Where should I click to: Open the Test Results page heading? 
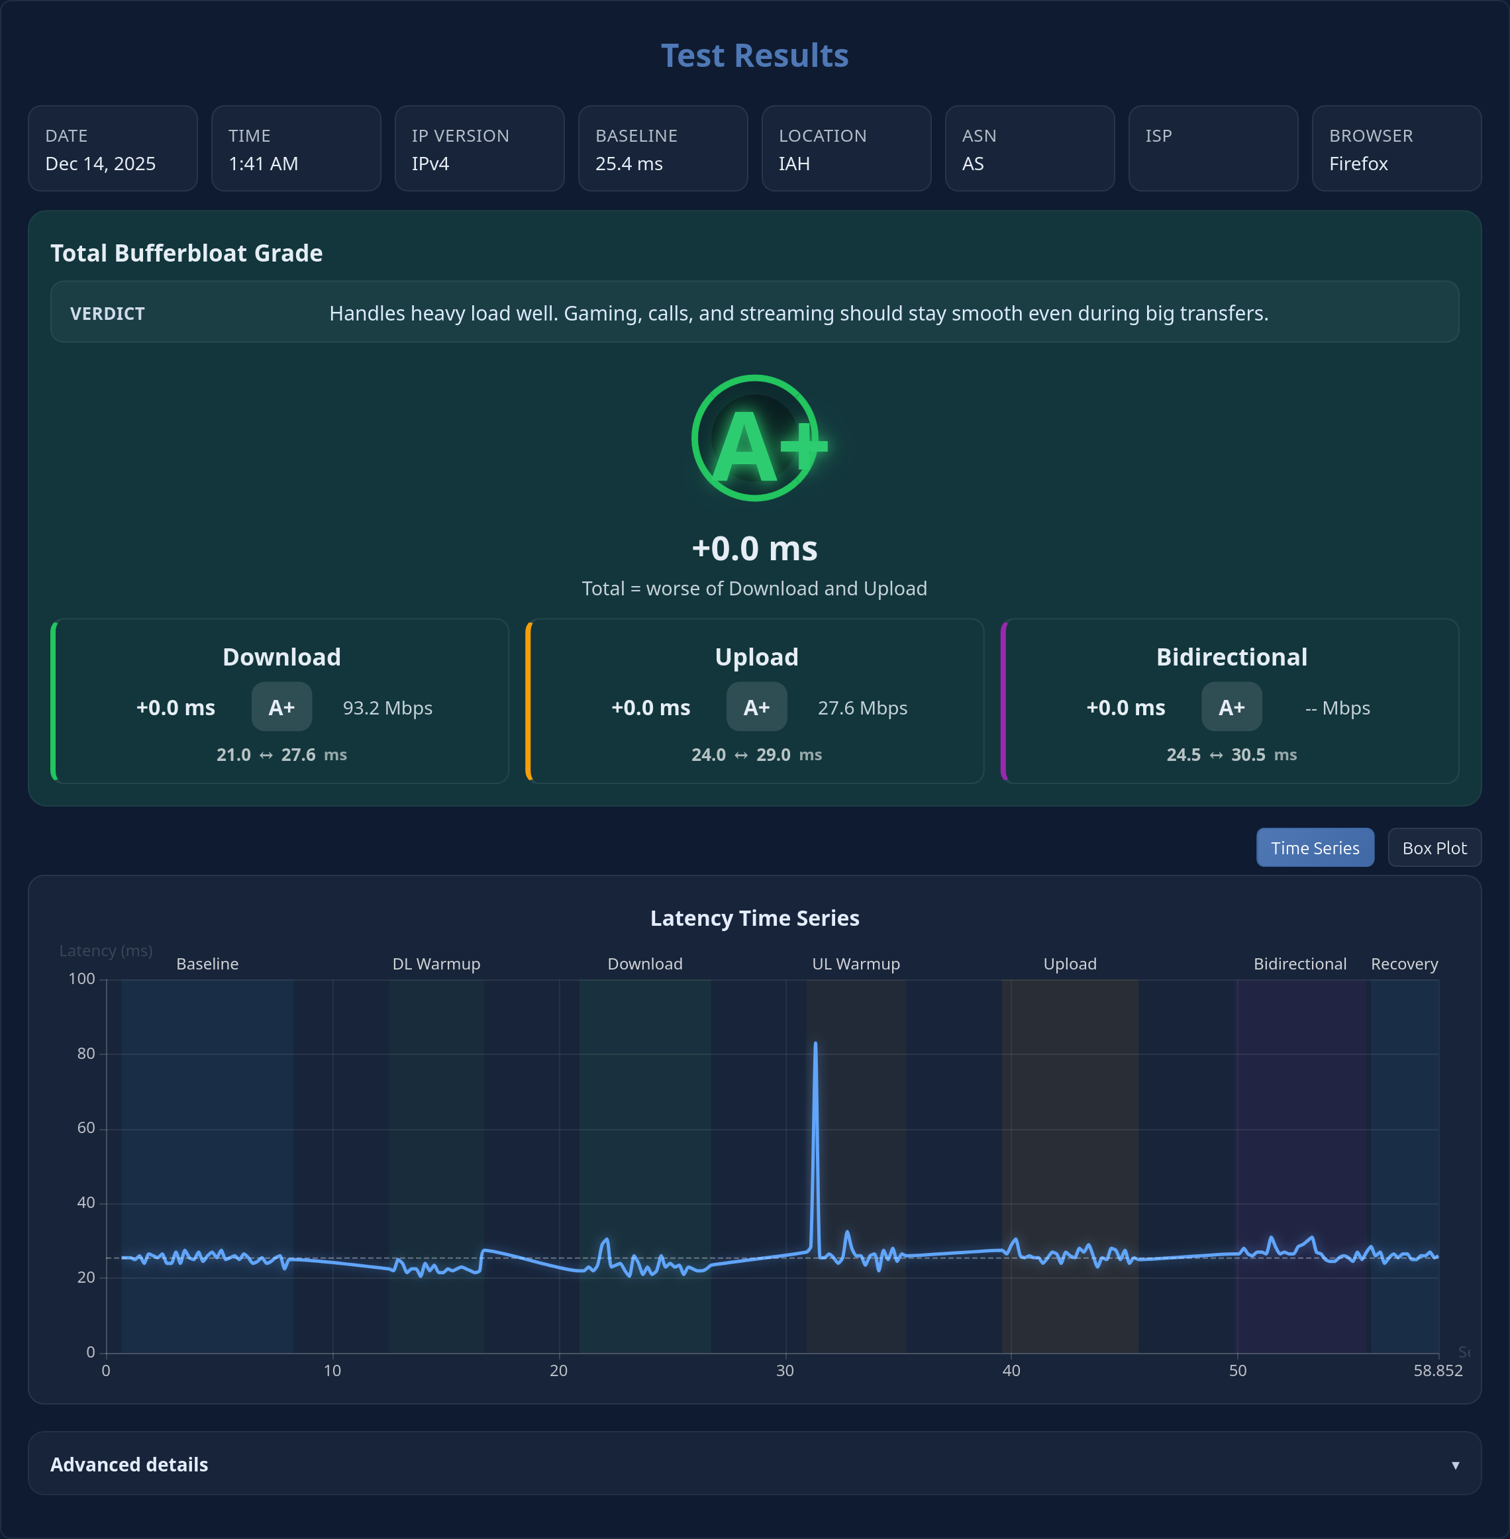(754, 55)
